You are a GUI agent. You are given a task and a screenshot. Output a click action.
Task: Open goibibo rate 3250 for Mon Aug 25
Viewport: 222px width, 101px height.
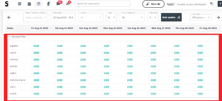click(106, 66)
